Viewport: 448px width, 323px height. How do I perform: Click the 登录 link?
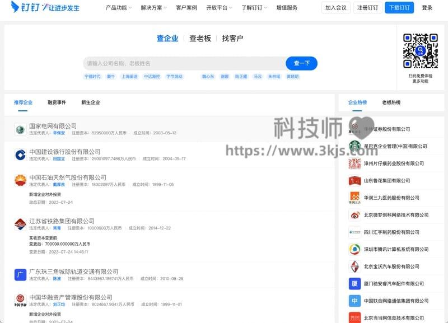click(427, 8)
